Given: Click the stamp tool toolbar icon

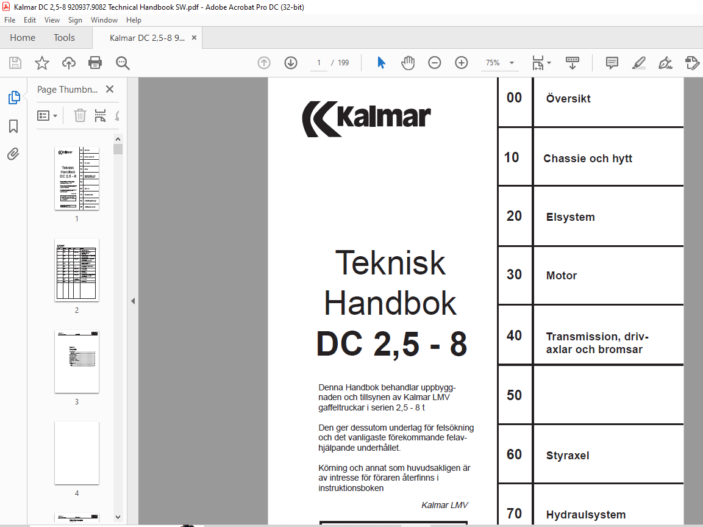Looking at the screenshot, I should point(692,63).
